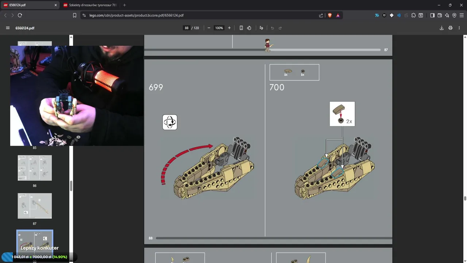The width and height of the screenshot is (467, 263).
Task: Open Leo AI sparkle icon
Action: point(447,15)
